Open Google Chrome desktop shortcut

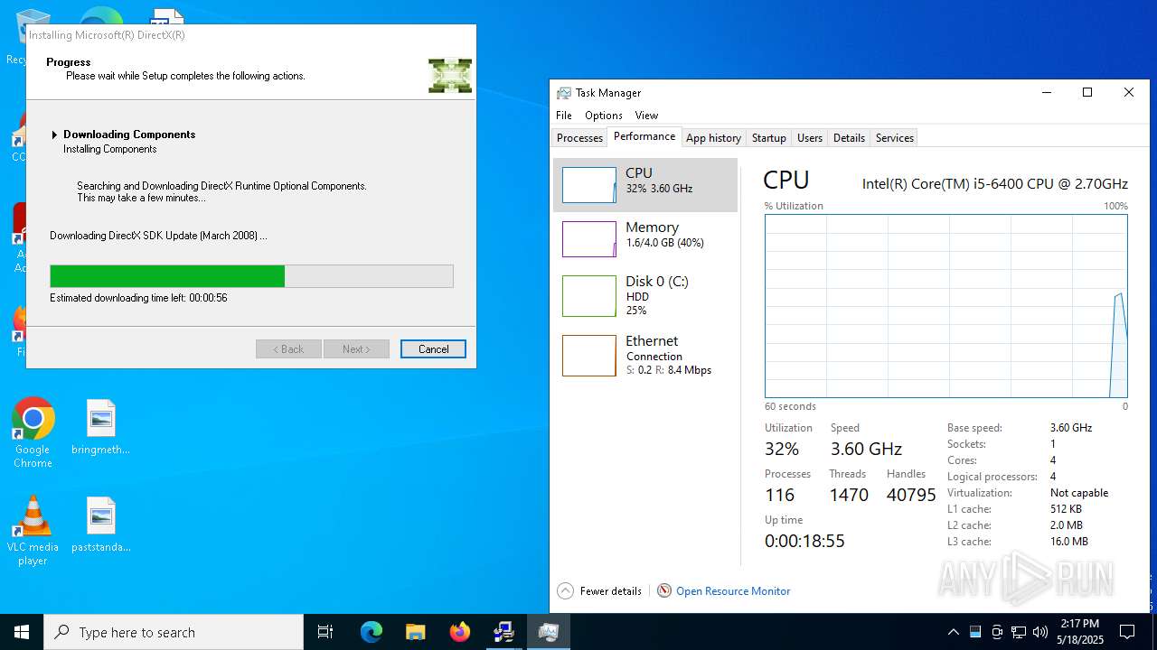[x=33, y=432]
